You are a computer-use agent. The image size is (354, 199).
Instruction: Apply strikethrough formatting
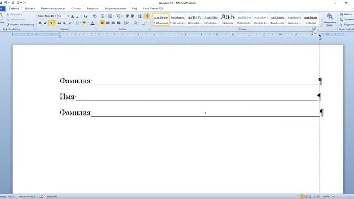click(x=59, y=23)
